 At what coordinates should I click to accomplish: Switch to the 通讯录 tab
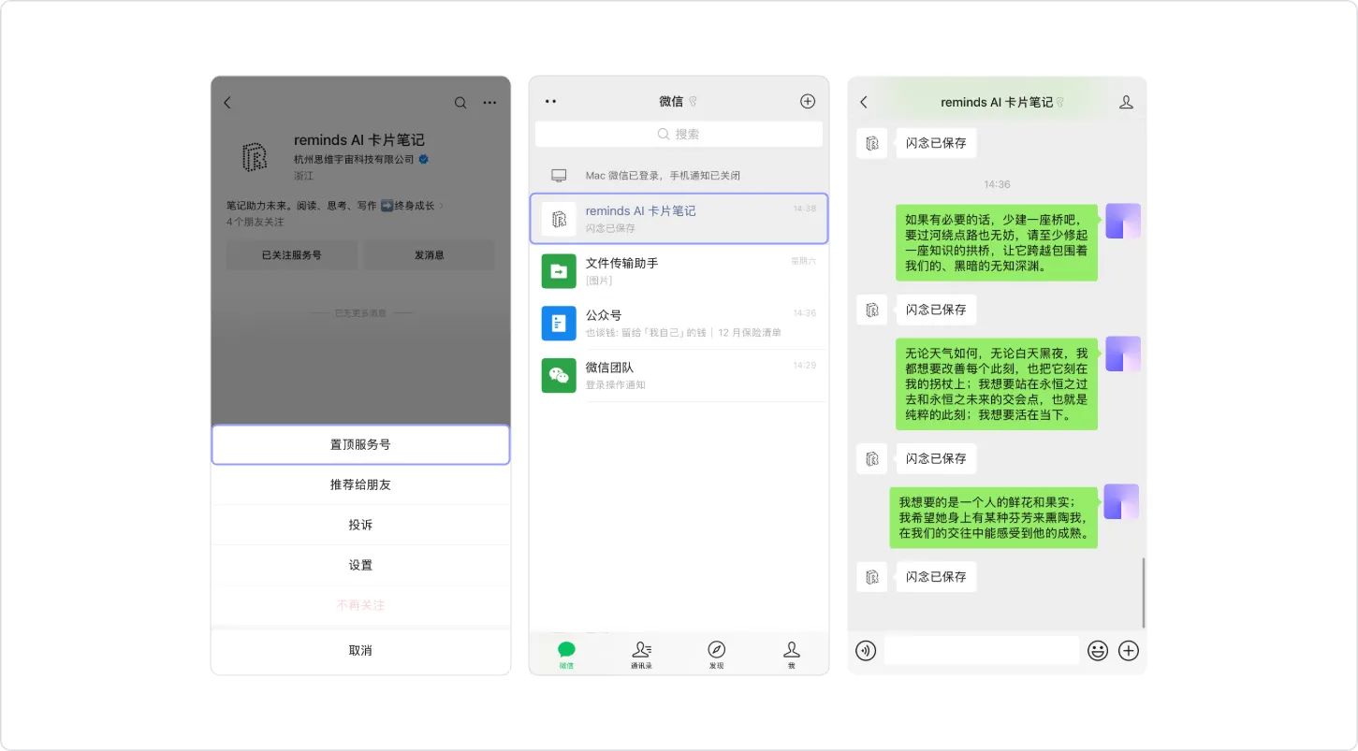coord(641,654)
